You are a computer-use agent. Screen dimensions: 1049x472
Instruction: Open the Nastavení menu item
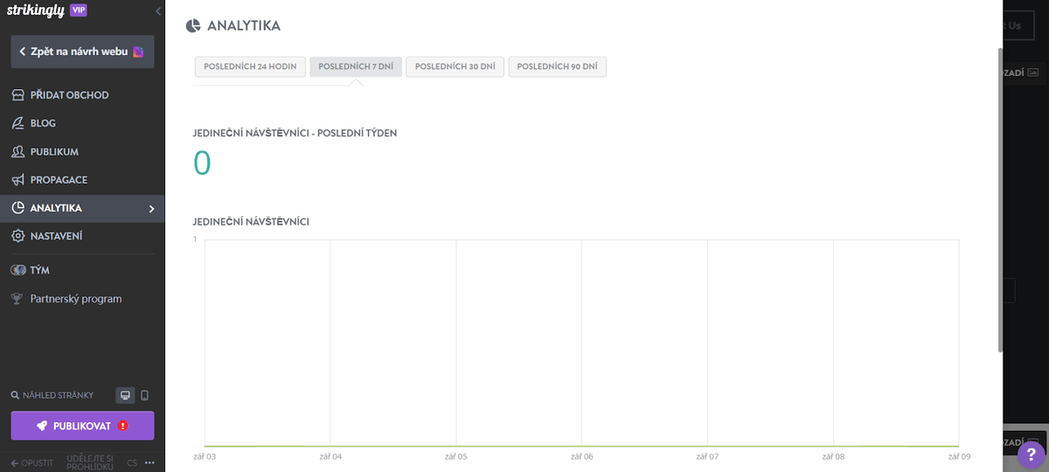(x=82, y=237)
